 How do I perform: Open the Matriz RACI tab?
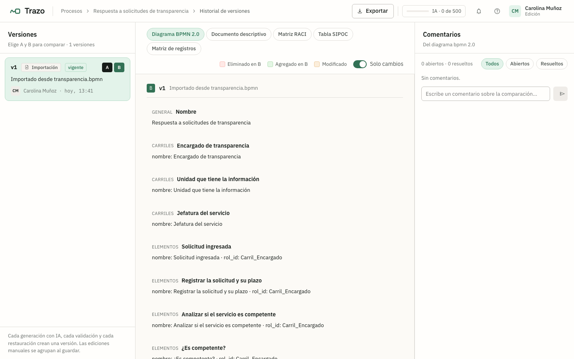coord(292,34)
